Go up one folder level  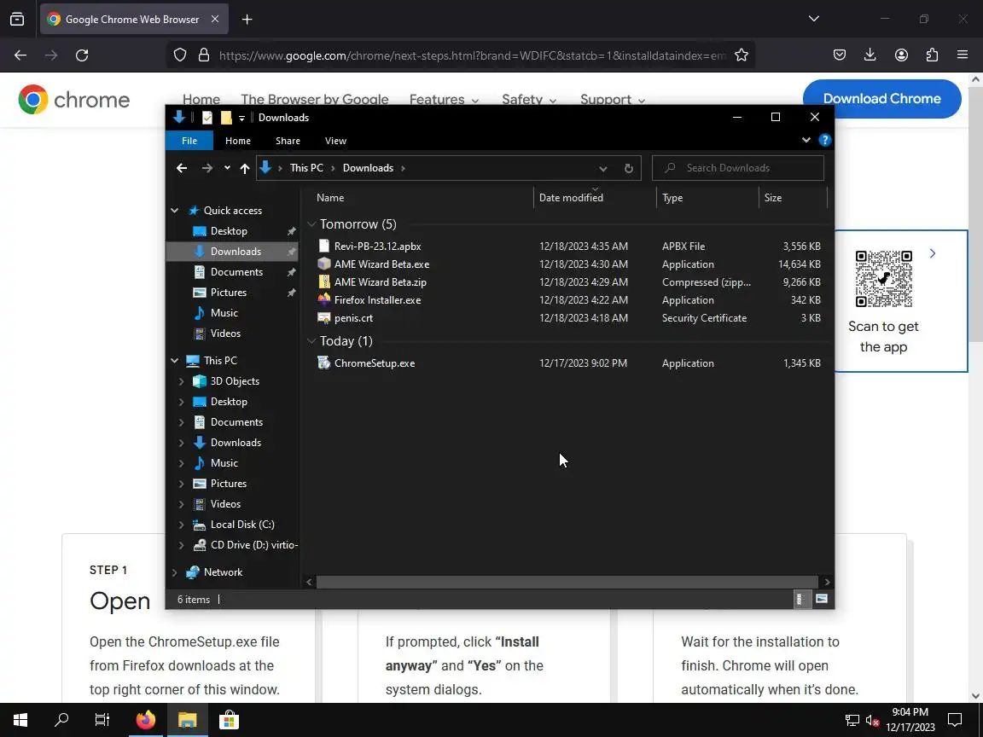245,168
